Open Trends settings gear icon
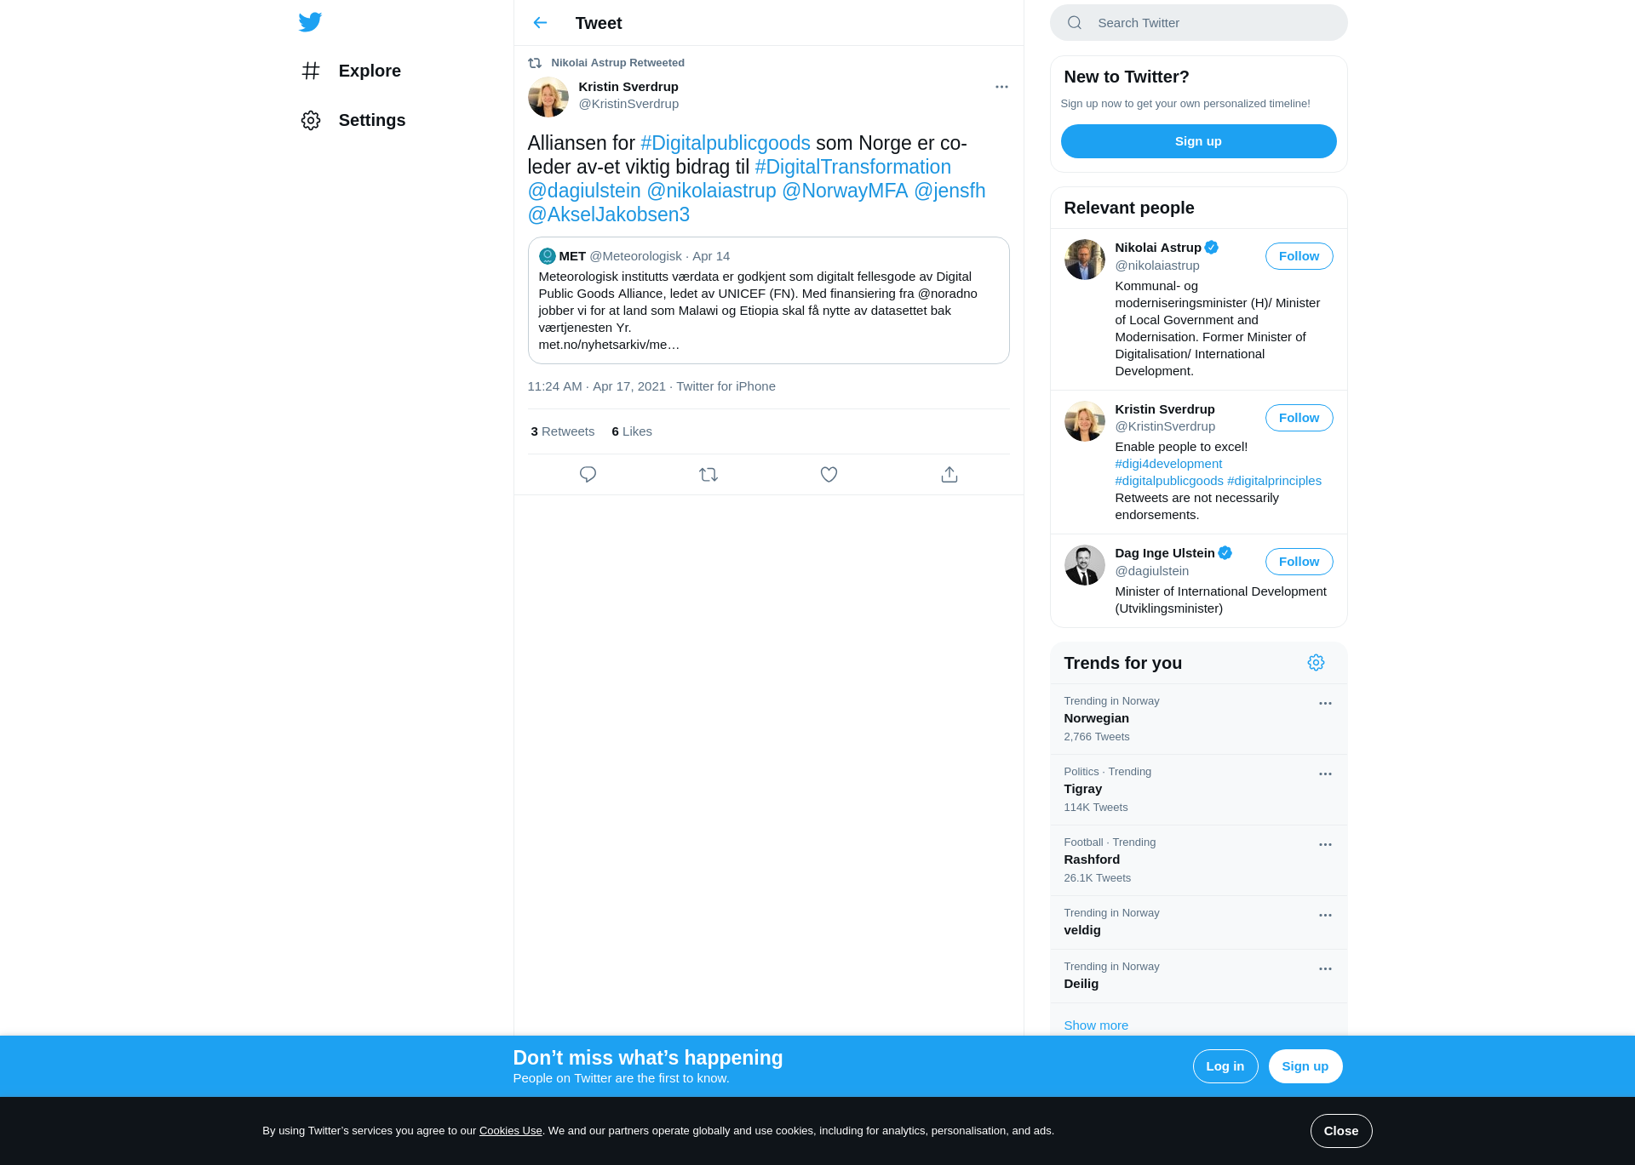Image resolution: width=1635 pixels, height=1165 pixels. (1316, 663)
